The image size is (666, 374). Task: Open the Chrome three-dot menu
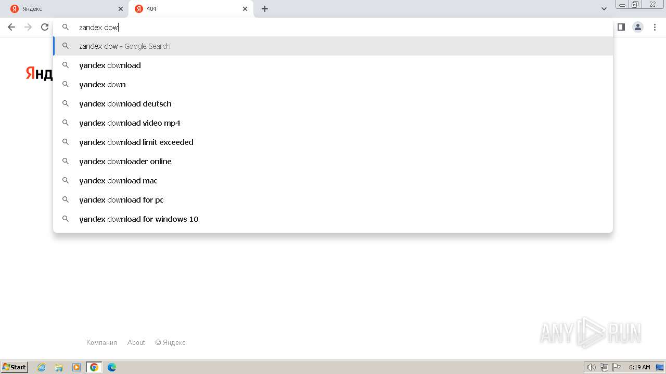tap(655, 27)
